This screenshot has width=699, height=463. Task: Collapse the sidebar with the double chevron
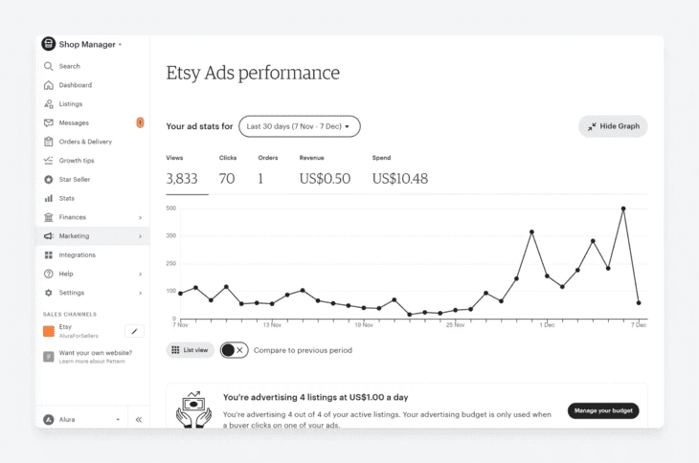click(x=139, y=419)
